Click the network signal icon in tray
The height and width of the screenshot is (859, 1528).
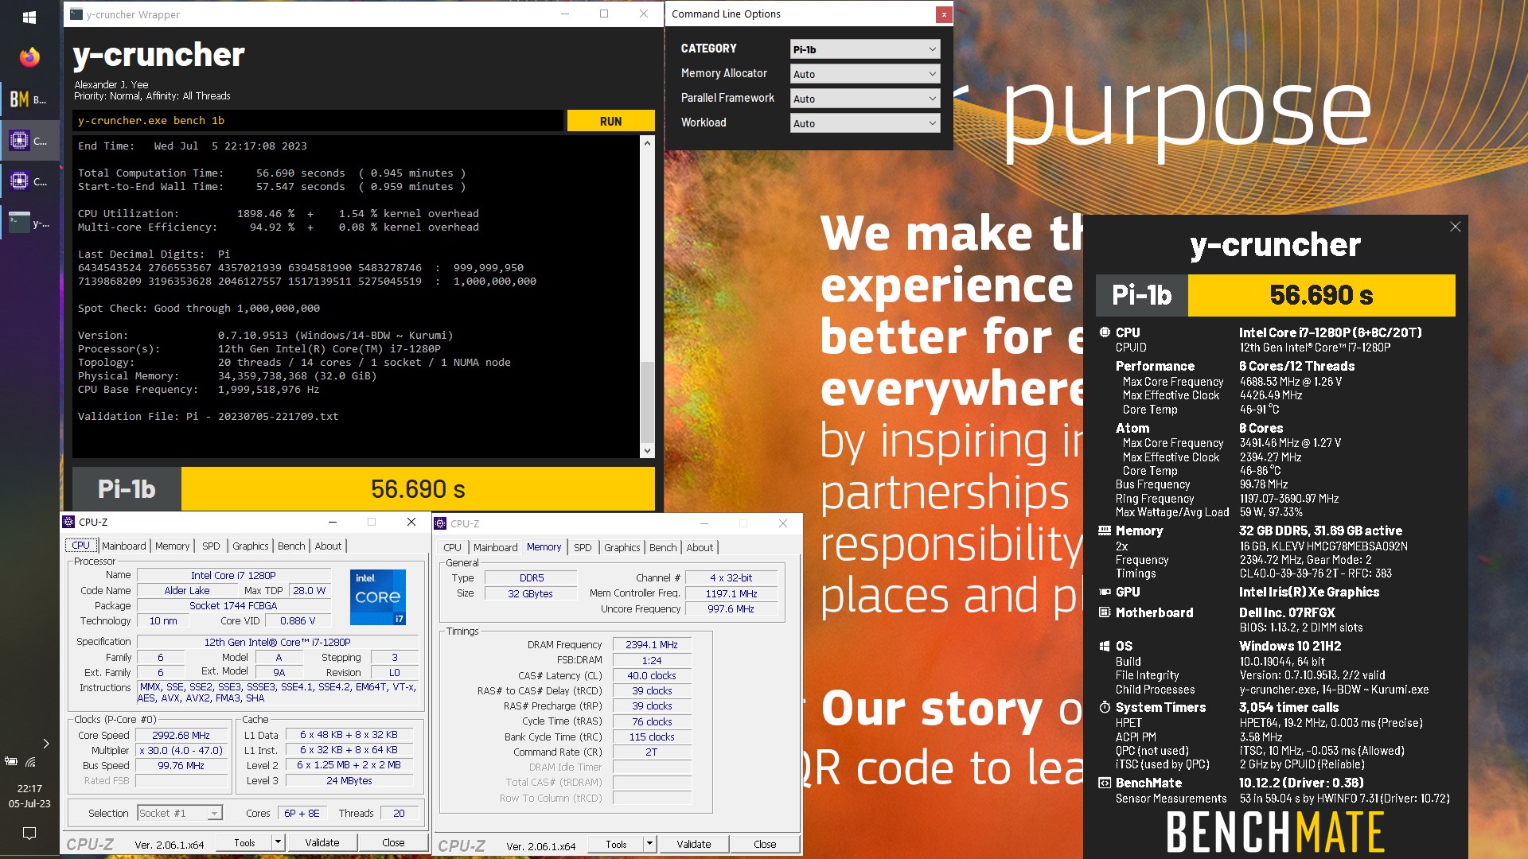point(31,761)
